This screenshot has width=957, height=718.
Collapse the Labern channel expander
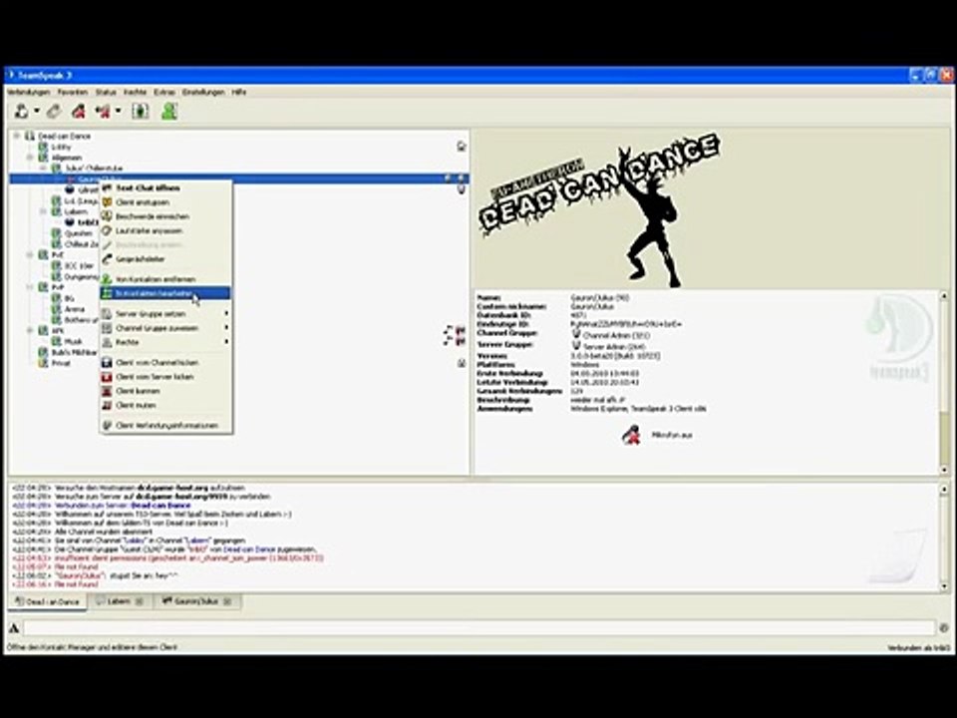tap(43, 211)
